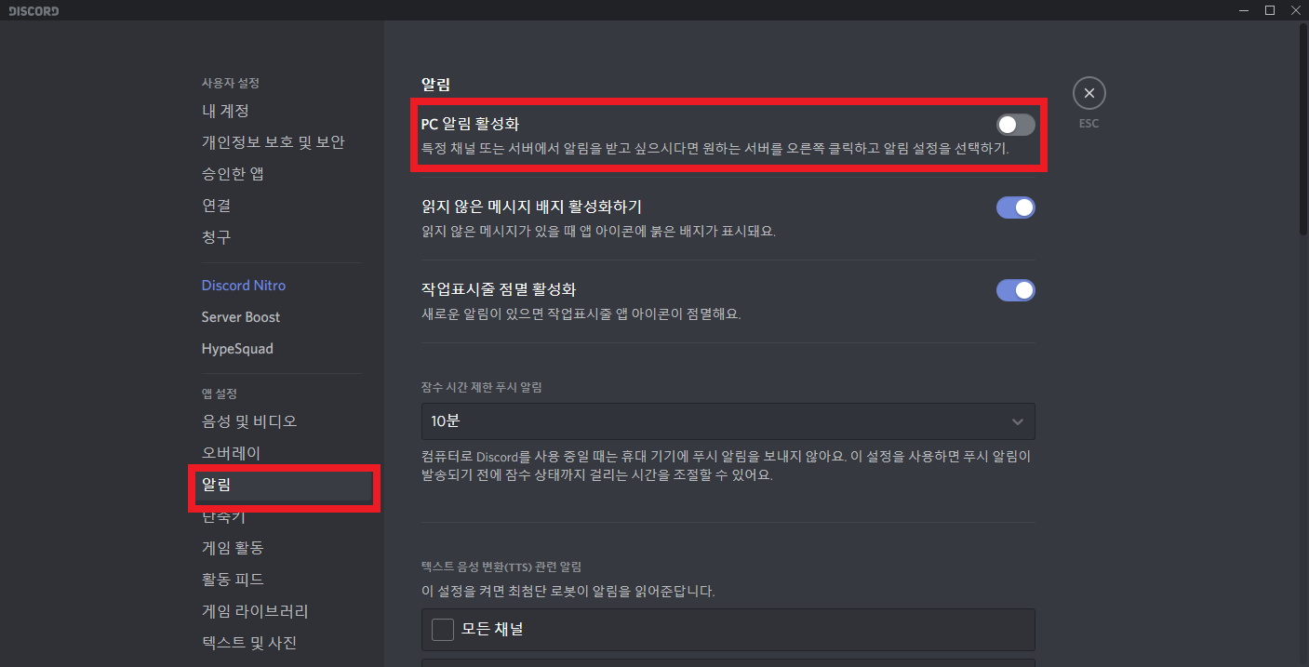Viewport: 1309px width, 667px height.
Task: Maximize the Discord window
Action: click(1270, 10)
